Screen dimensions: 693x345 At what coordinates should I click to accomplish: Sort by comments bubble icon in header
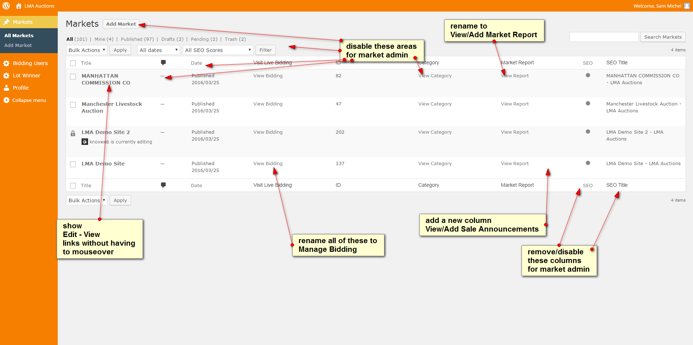point(163,62)
